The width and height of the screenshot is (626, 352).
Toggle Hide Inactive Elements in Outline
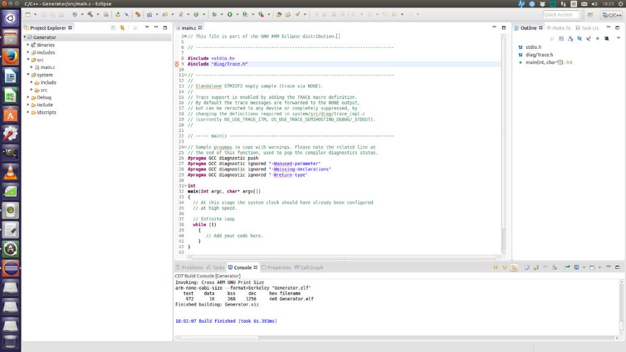tap(607, 38)
